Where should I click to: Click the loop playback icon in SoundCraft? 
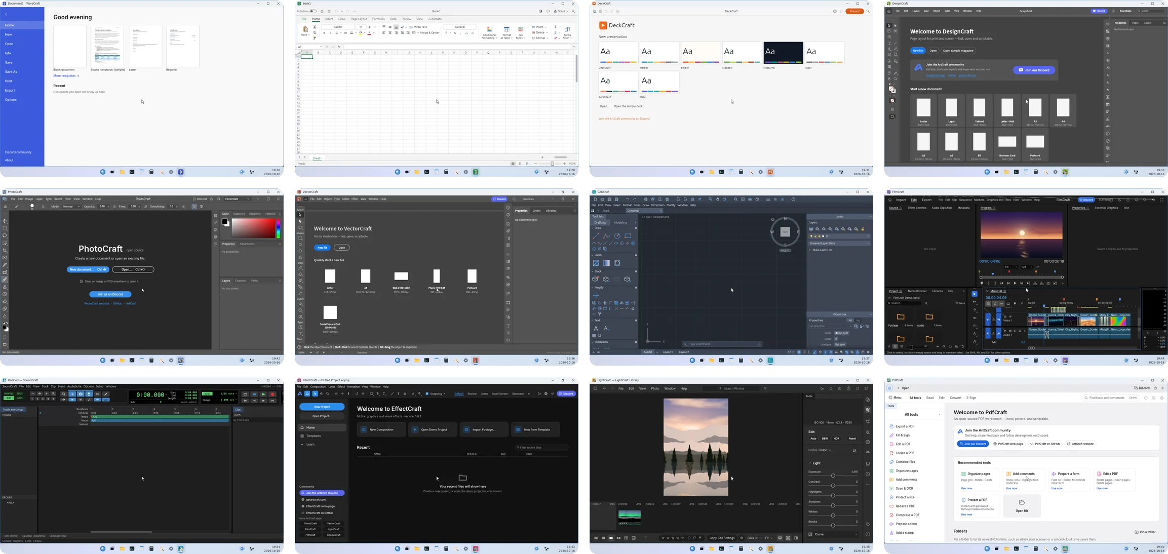245,394
